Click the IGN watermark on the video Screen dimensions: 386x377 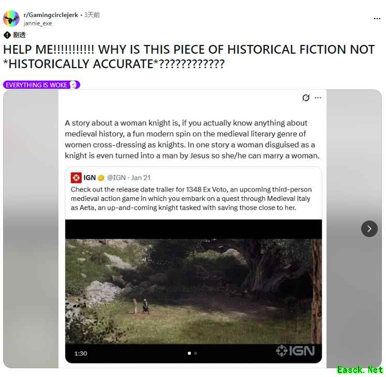(x=295, y=351)
